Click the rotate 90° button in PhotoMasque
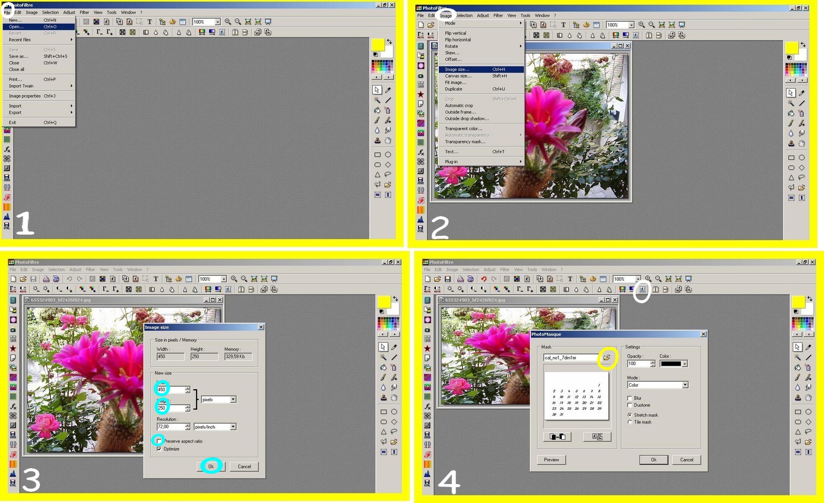Viewport: 824px width, 503px height. point(597,436)
